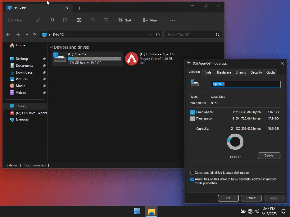Open (D:) CD Drive in sidebar
Viewport: 290px width, 217px height.
(x=28, y=113)
